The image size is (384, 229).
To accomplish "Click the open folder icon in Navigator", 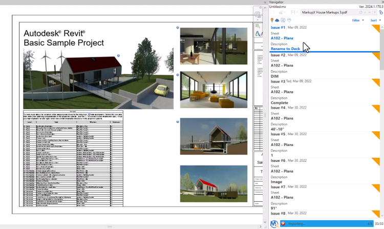I will point(281,12).
